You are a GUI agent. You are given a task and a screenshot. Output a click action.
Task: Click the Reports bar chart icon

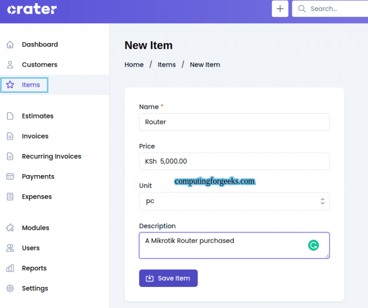coord(10,268)
